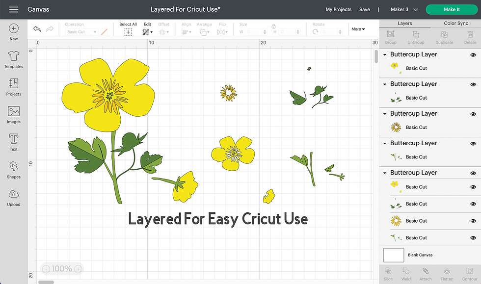Open the hamburger main menu

(14, 9)
